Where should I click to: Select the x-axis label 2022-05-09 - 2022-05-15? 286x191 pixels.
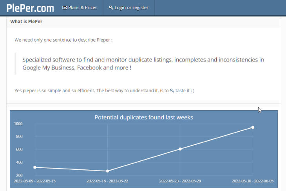tap(34, 181)
